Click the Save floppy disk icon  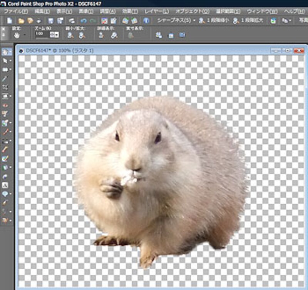[x=50, y=21]
